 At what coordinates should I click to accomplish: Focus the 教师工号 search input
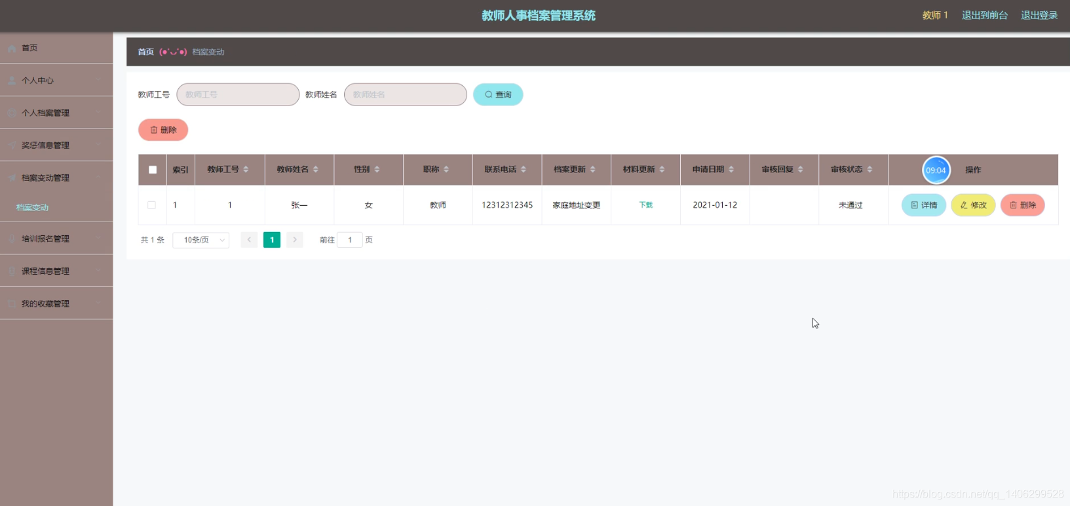238,94
